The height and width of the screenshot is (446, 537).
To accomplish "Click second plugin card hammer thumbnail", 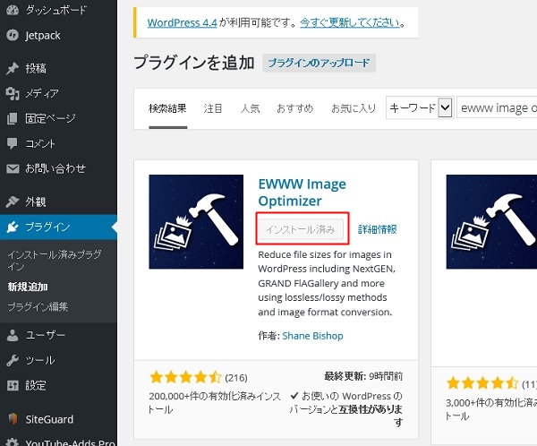I will [491, 221].
